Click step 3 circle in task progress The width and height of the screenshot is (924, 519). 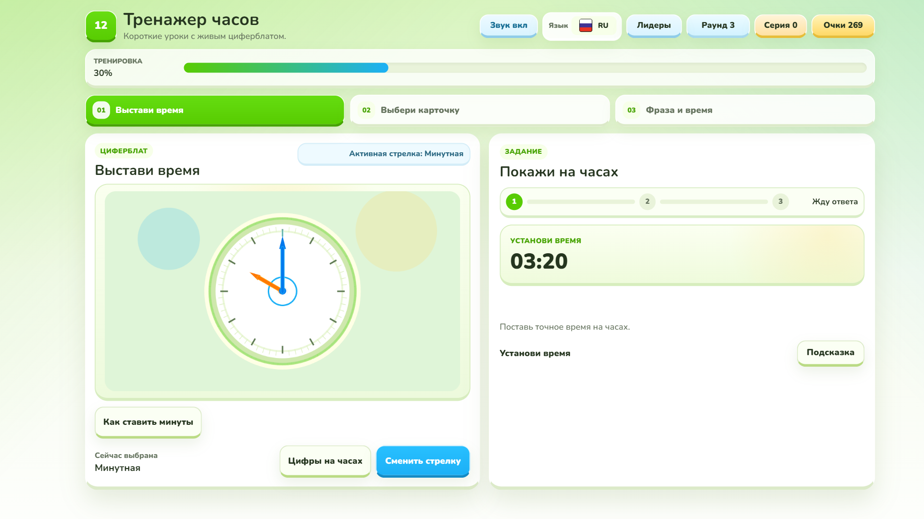coord(780,201)
